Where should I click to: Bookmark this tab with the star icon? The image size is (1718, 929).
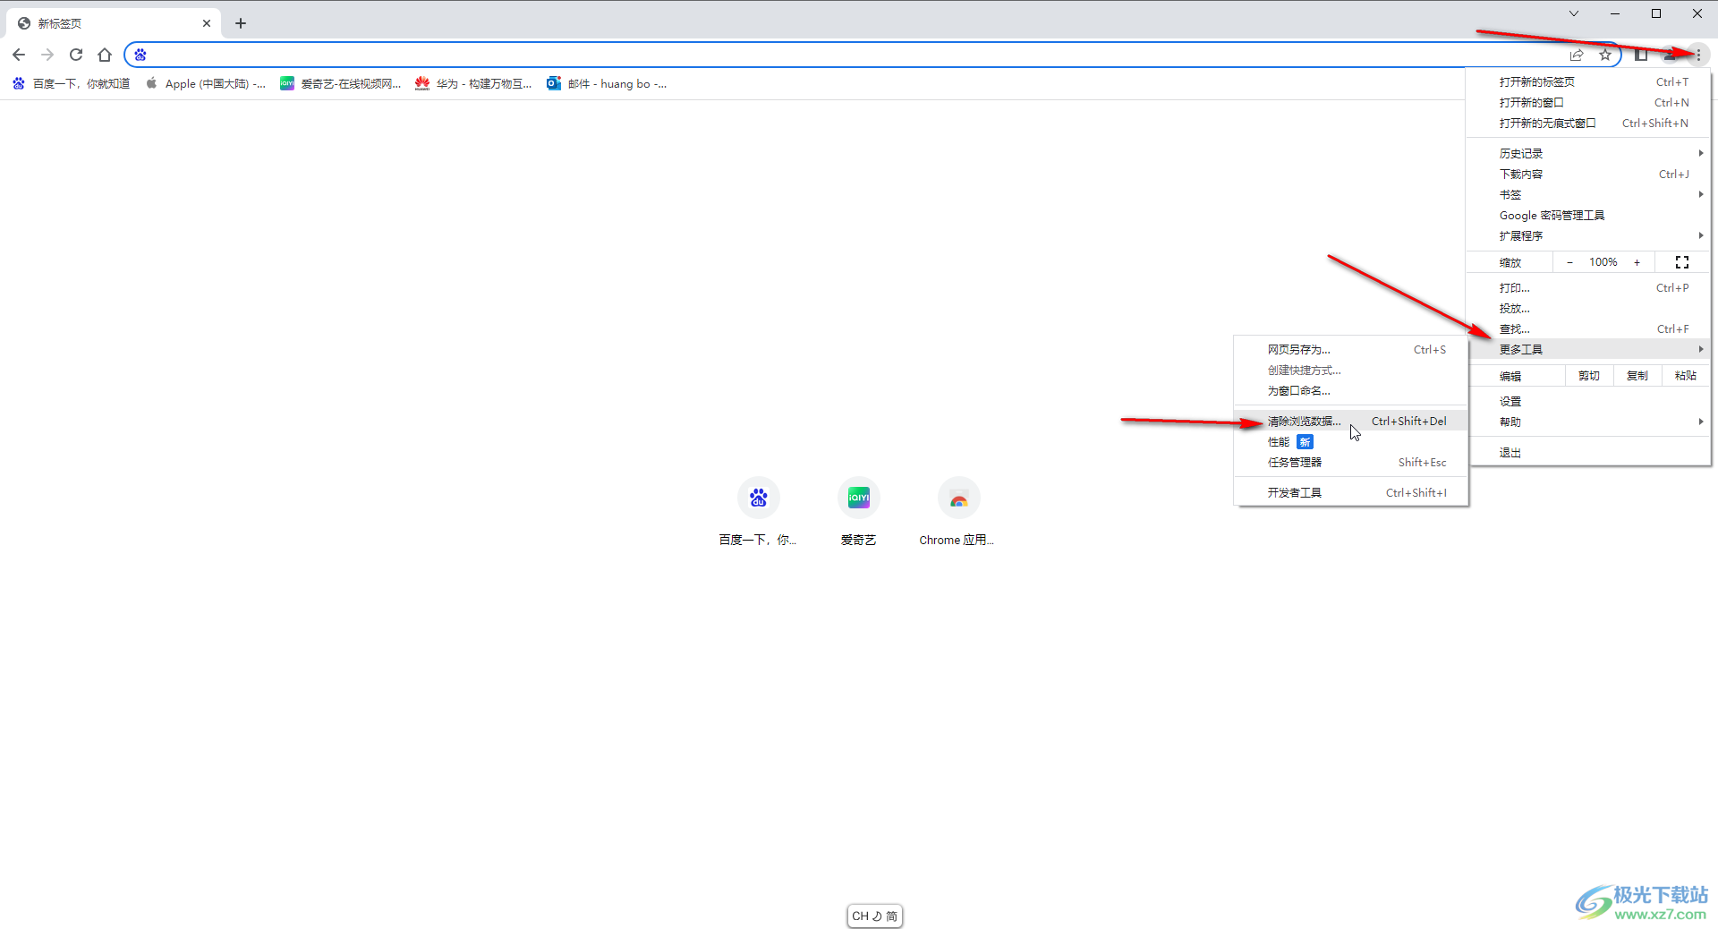[x=1605, y=55]
